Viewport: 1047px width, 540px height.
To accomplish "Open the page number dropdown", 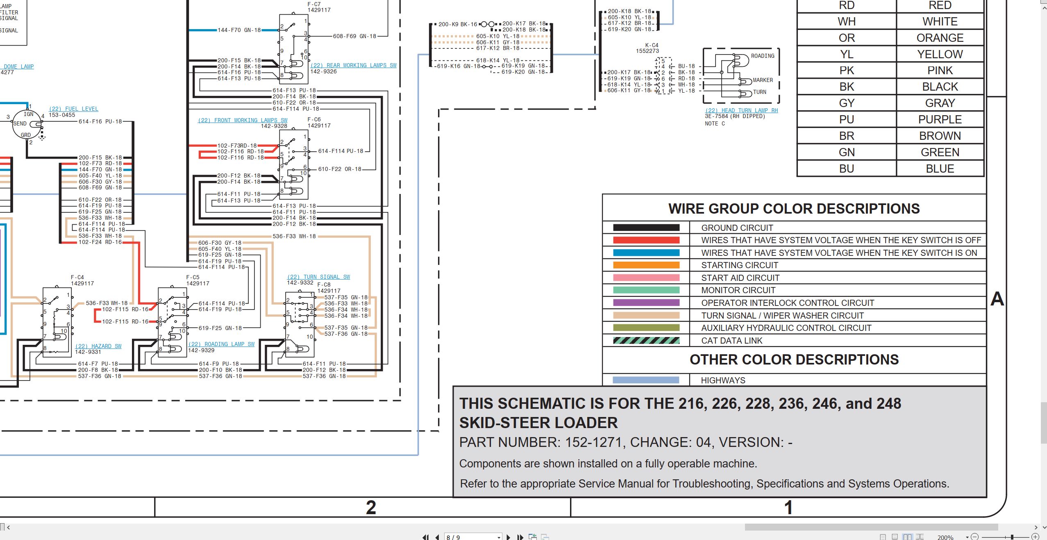I will tap(499, 537).
